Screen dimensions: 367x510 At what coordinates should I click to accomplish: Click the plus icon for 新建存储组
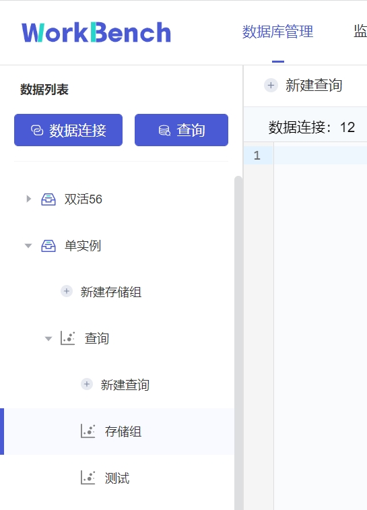click(x=67, y=291)
